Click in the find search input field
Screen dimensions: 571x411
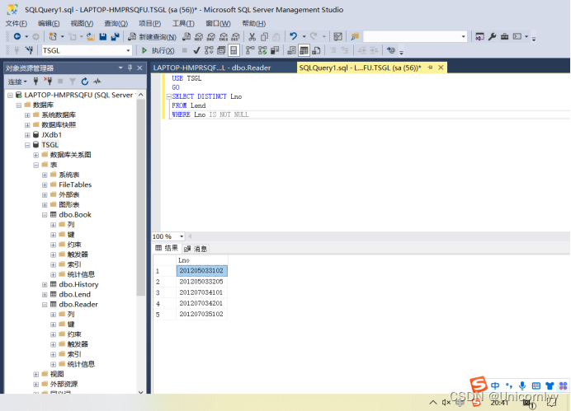[412, 36]
